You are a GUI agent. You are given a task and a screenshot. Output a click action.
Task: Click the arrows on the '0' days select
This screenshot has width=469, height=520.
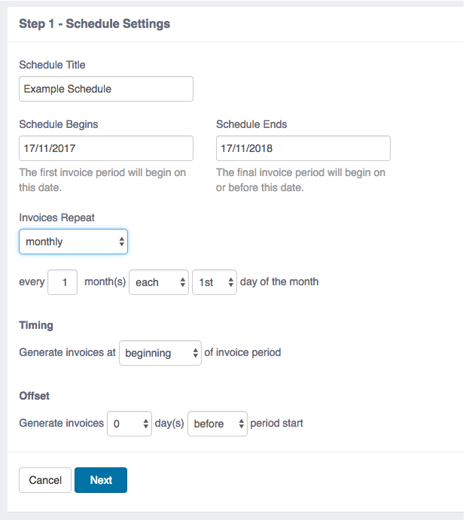click(145, 424)
